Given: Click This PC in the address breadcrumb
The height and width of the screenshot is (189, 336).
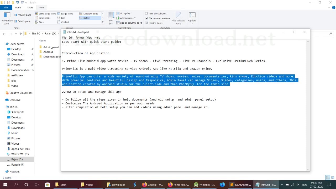Looking at the screenshot, I should (x=36, y=34).
